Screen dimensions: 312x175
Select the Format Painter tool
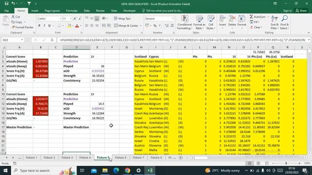[x=22, y=27]
